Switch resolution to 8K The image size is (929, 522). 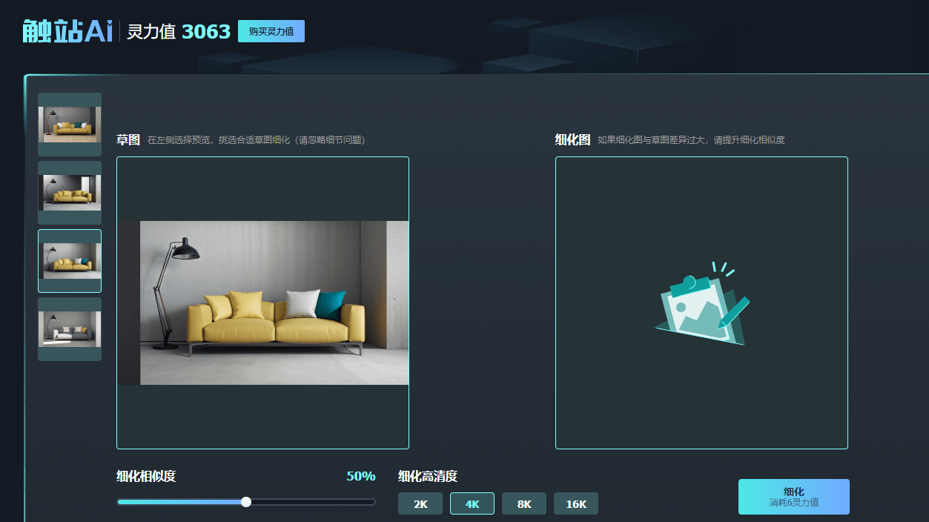click(524, 504)
